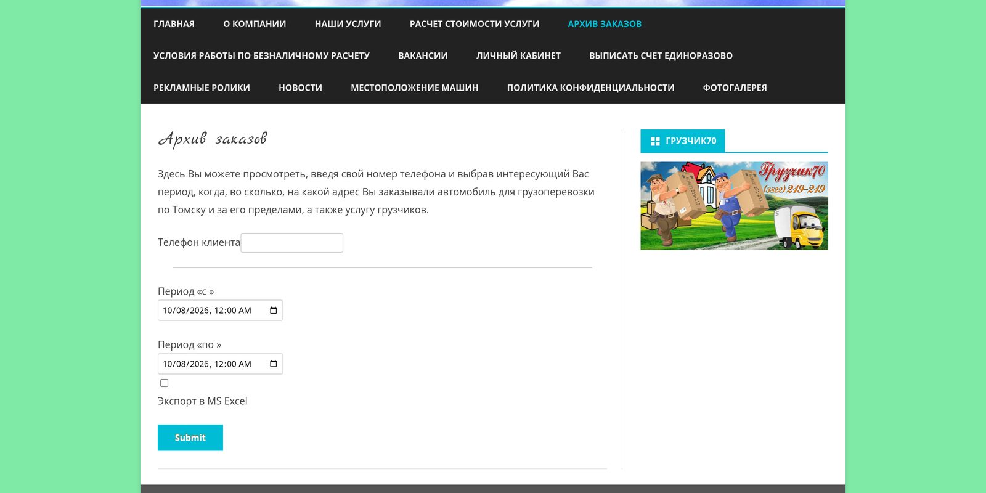Open МЕСТОПОЛОЖЕНИЕ МАШИН page
The width and height of the screenshot is (986, 493).
tap(414, 88)
